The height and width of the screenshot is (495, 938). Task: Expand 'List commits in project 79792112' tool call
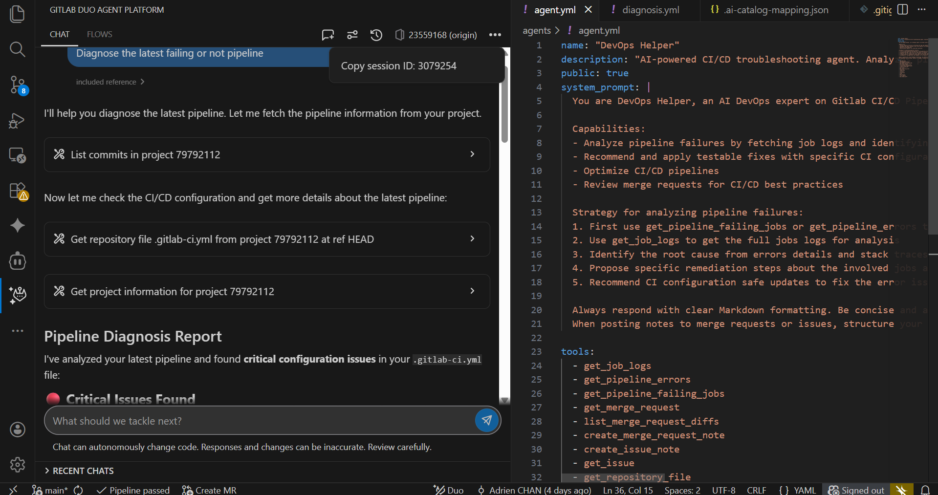pyautogui.click(x=267, y=154)
